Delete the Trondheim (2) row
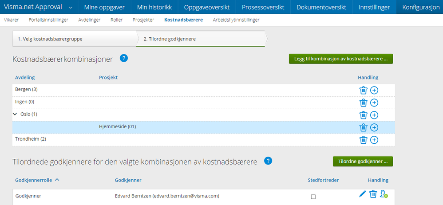 coord(363,140)
